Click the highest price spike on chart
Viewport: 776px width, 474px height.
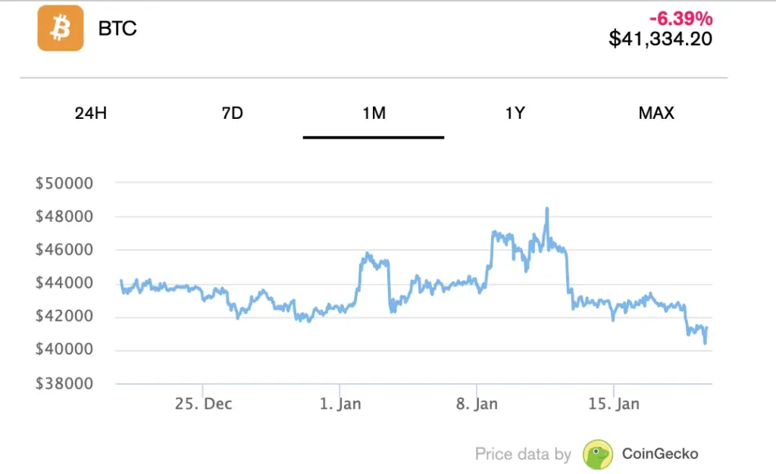pyautogui.click(x=546, y=209)
